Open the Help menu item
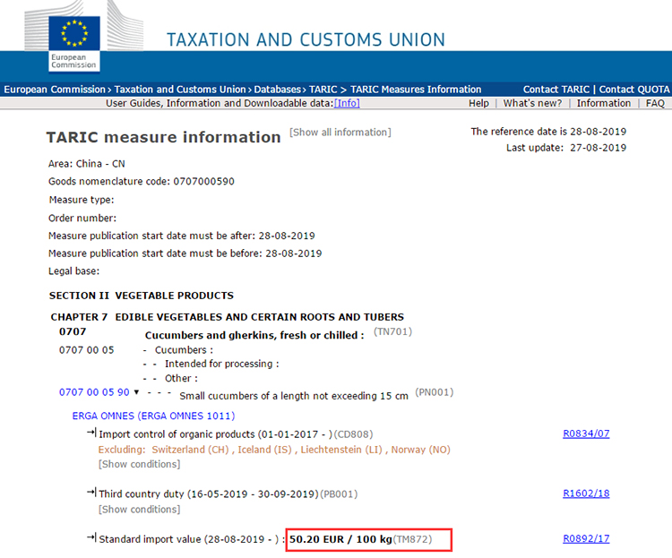The height and width of the screenshot is (558, 672). click(478, 103)
